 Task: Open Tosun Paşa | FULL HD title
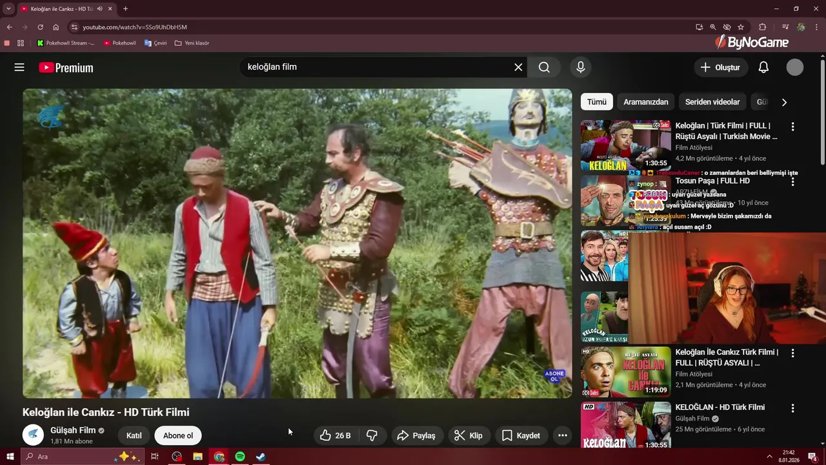coord(712,181)
